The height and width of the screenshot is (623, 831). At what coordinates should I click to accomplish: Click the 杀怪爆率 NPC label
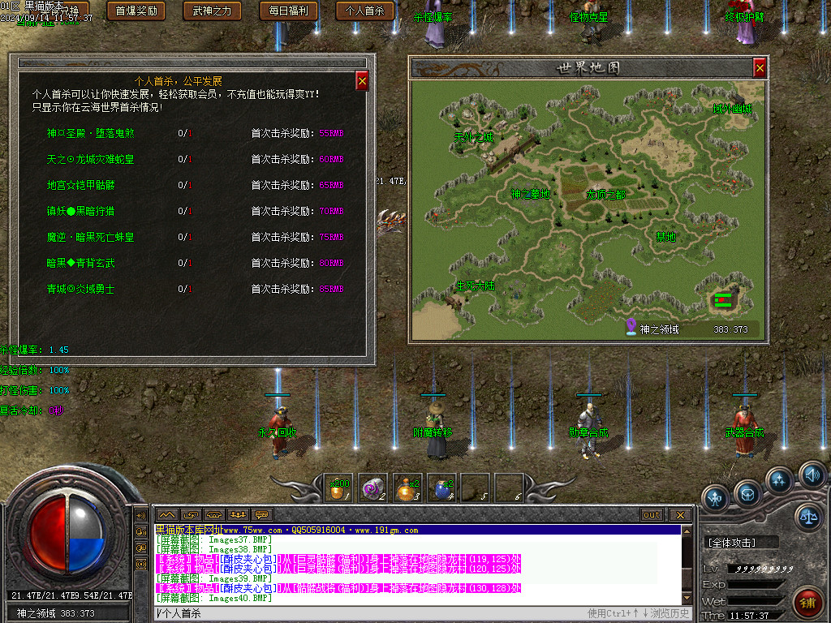pyautogui.click(x=433, y=18)
